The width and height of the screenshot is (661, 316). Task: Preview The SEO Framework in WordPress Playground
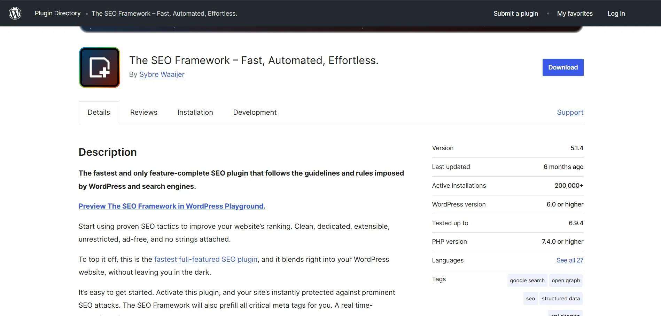pos(172,206)
